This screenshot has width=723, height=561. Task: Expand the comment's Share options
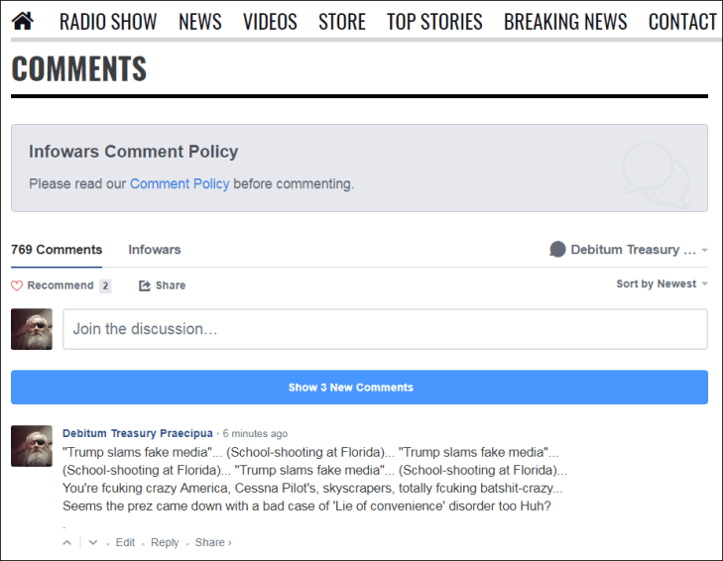click(212, 542)
